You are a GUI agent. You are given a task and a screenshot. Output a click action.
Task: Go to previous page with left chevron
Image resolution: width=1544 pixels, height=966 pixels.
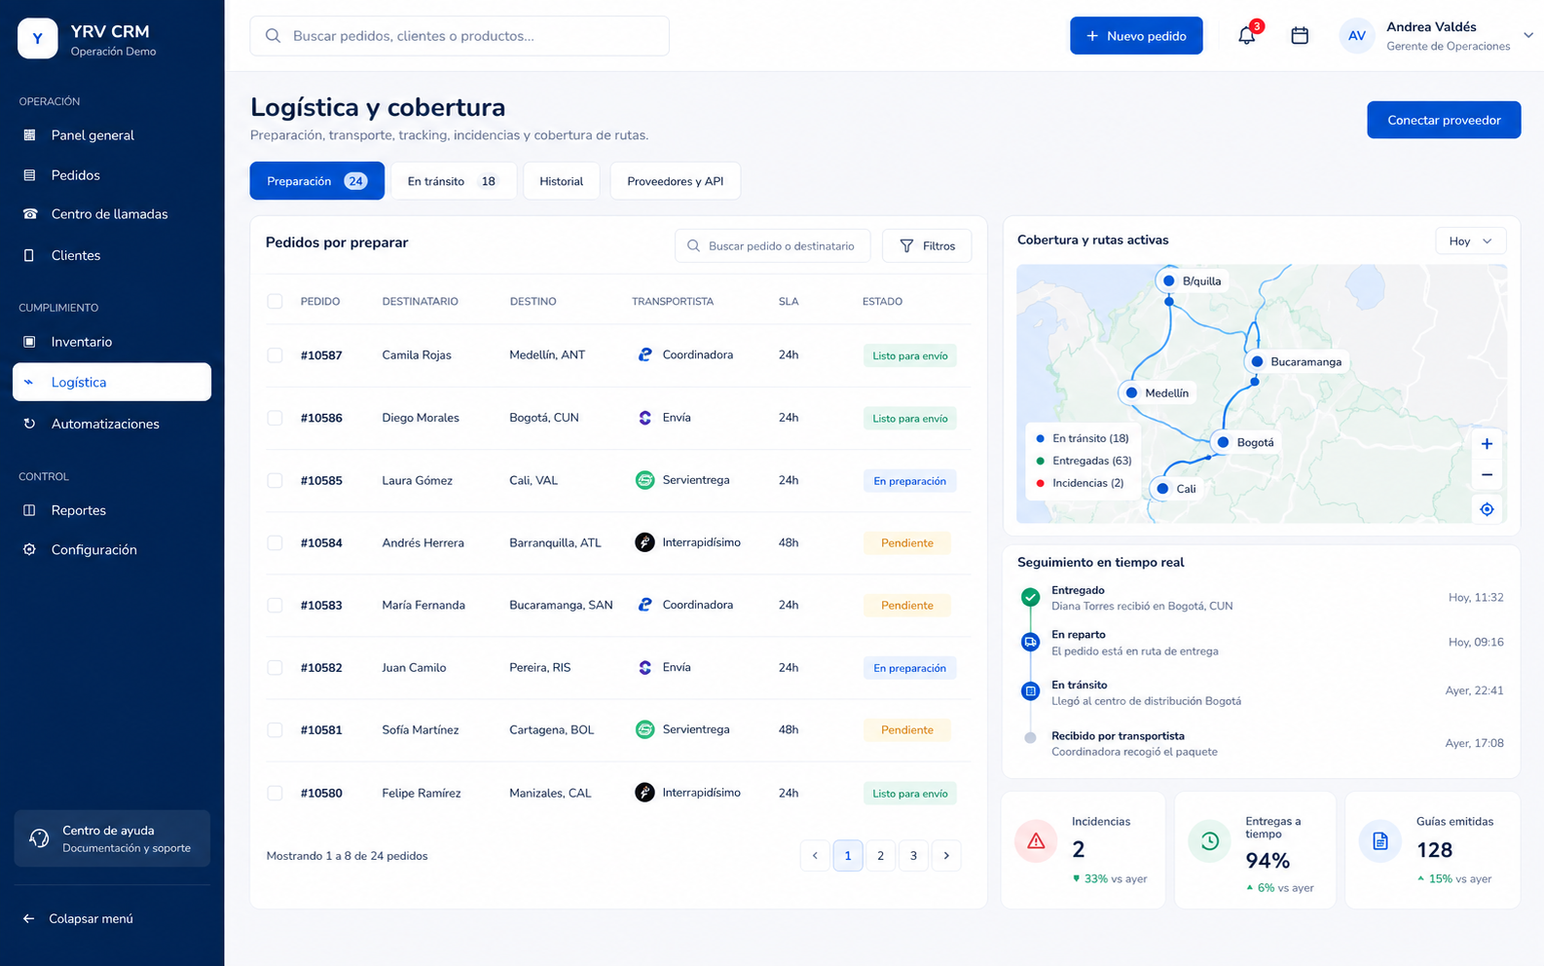pos(815,855)
